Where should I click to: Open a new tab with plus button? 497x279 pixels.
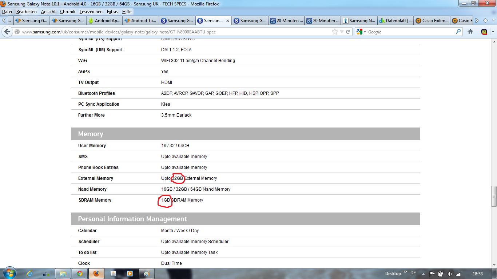[x=485, y=21]
